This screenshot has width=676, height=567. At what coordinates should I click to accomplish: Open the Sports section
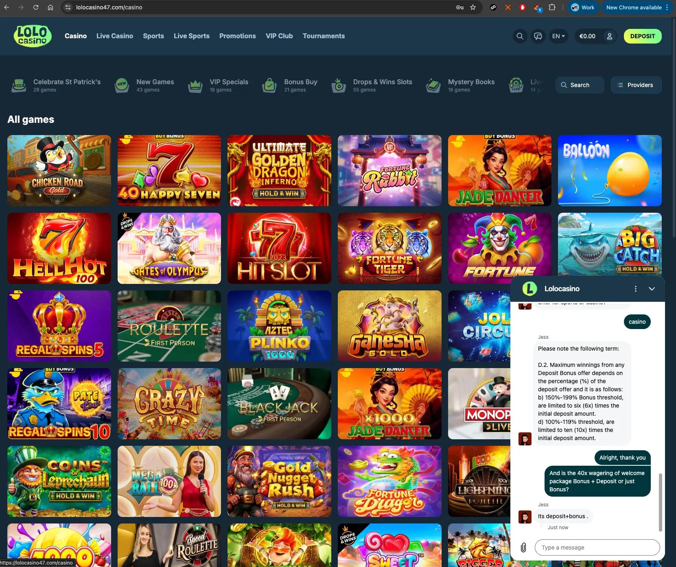coord(153,36)
